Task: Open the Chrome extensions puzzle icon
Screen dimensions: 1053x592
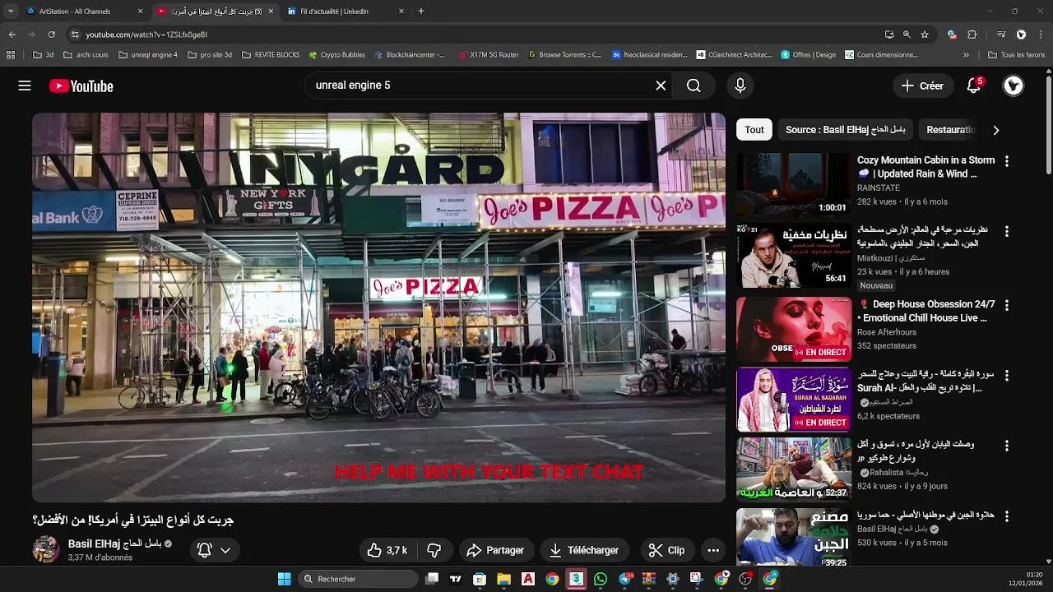Action: (972, 35)
